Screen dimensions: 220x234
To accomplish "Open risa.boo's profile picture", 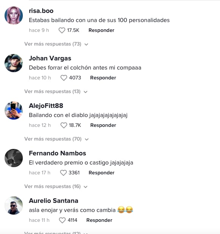I will point(14,15).
